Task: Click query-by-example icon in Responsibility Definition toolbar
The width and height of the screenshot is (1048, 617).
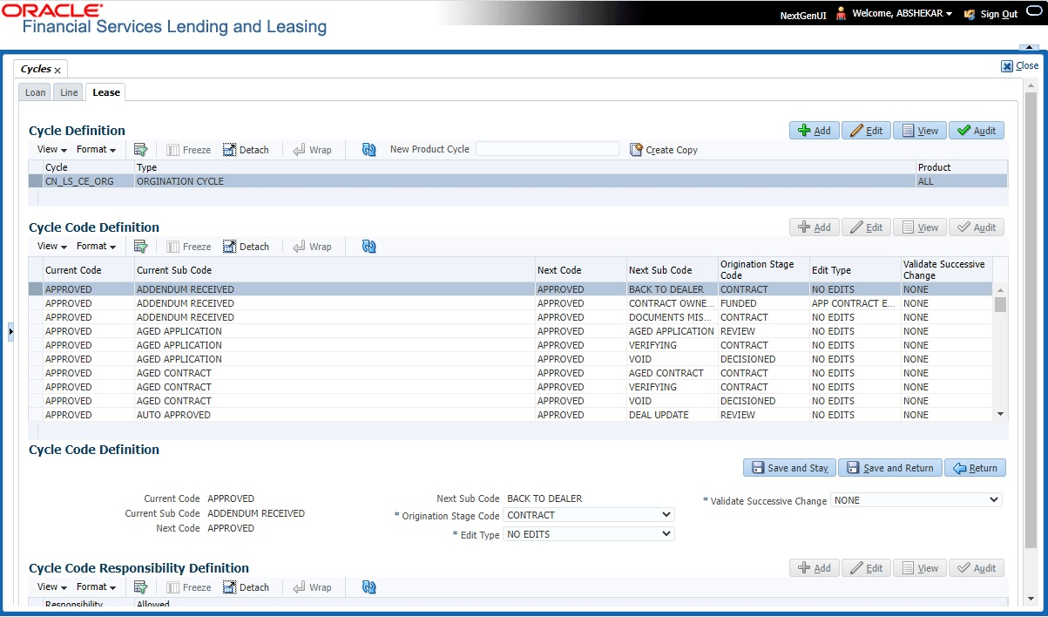Action: pos(140,587)
